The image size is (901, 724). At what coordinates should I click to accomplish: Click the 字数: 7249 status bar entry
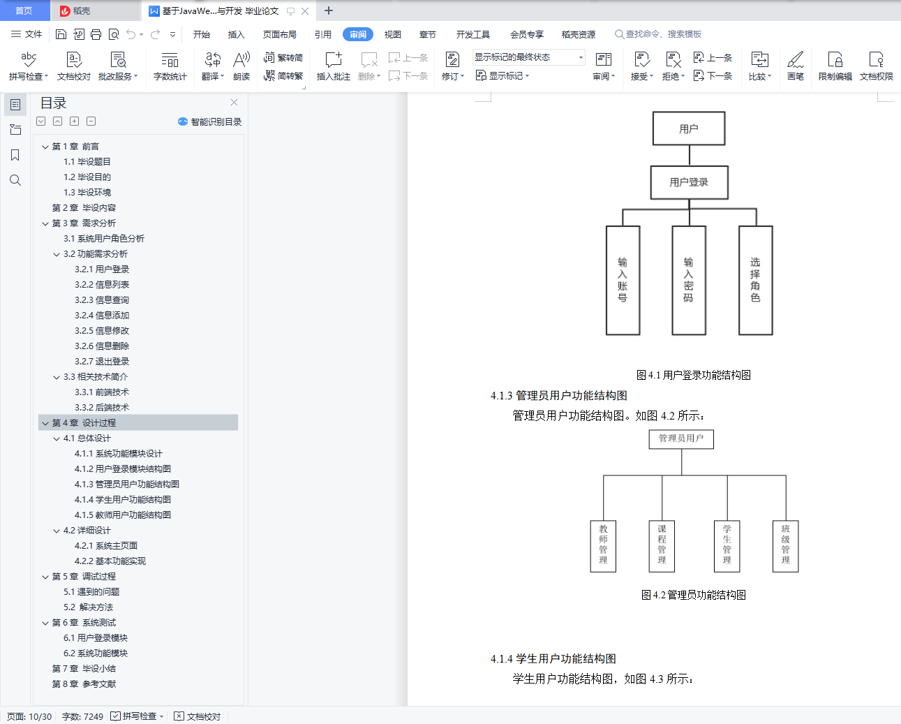(x=82, y=716)
